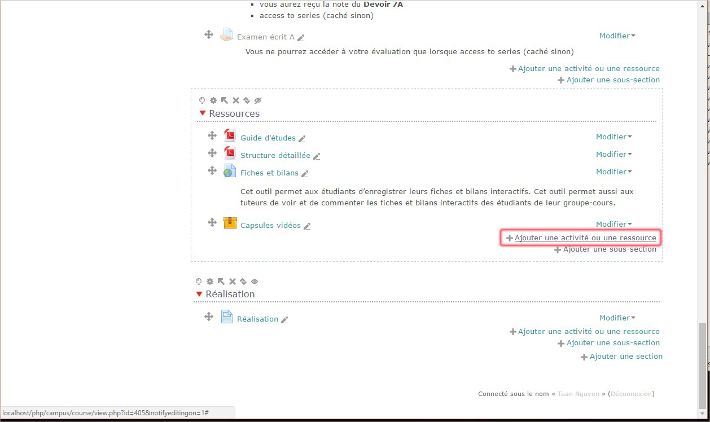Viewport: 710px width, 422px height.
Task: Rename Capsules vidéos using its pencil icon
Action: [307, 226]
